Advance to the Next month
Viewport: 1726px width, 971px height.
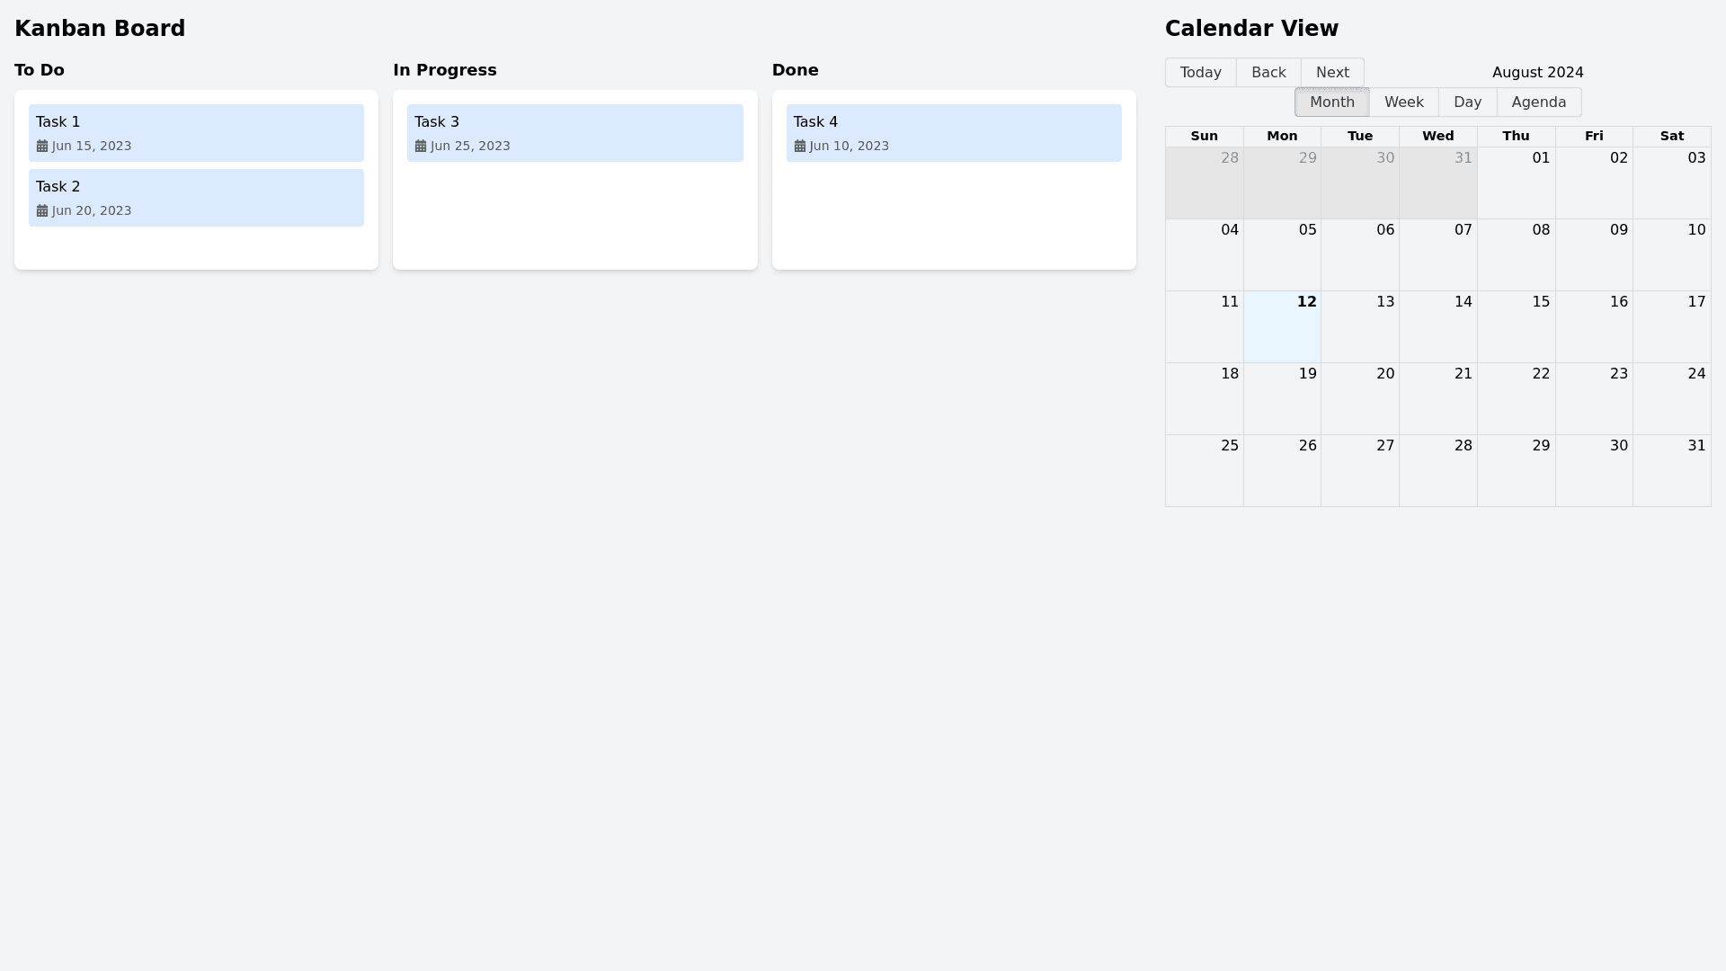coord(1331,73)
